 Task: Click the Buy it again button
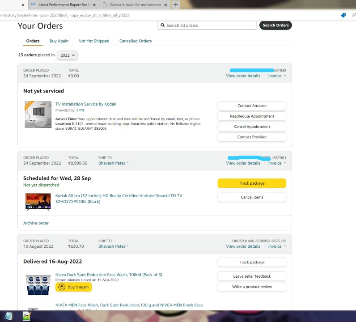tap(73, 287)
